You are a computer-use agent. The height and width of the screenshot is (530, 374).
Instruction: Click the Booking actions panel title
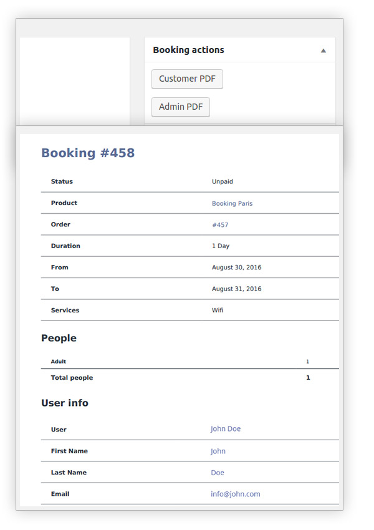click(188, 50)
